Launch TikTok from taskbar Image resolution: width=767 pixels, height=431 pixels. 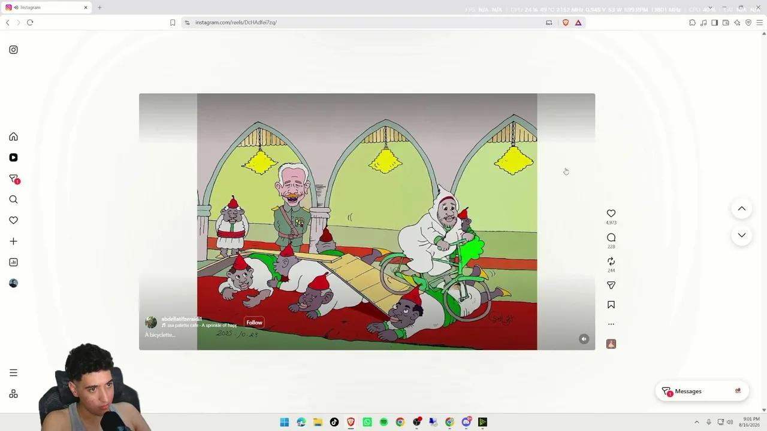pos(334,422)
